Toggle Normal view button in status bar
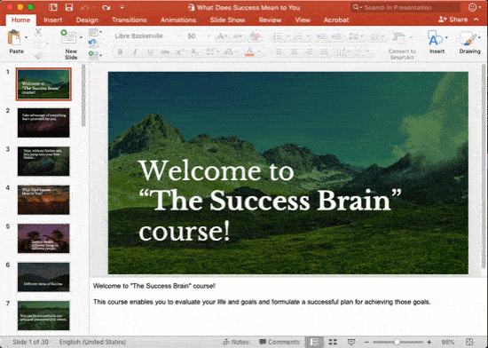The image size is (488, 348). pyautogui.click(x=315, y=342)
